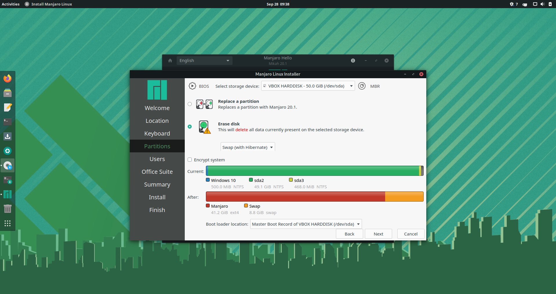The image size is (556, 294).
Task: Open the storage device dropdown
Action: 308,86
